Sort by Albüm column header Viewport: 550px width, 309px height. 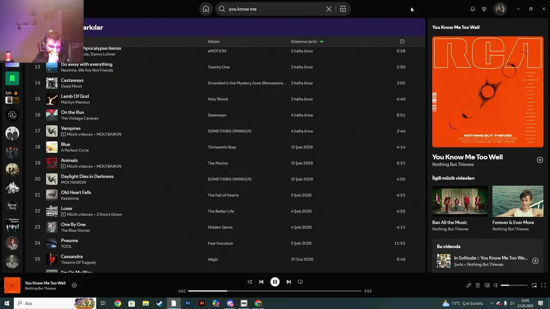coord(214,42)
